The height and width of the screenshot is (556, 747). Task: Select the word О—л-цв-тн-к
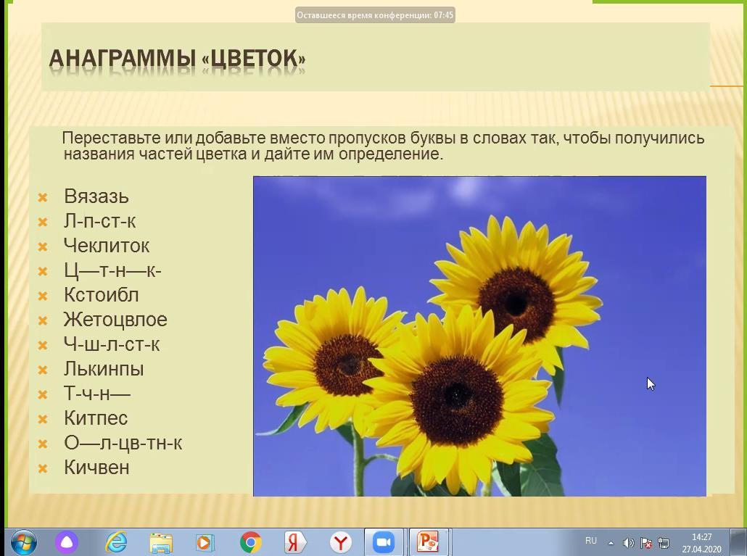tap(123, 443)
